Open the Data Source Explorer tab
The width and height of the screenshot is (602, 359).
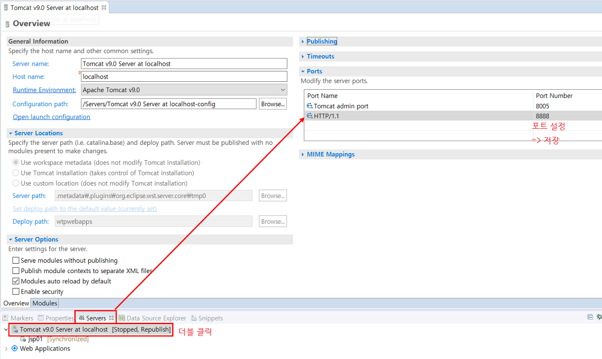point(153,318)
